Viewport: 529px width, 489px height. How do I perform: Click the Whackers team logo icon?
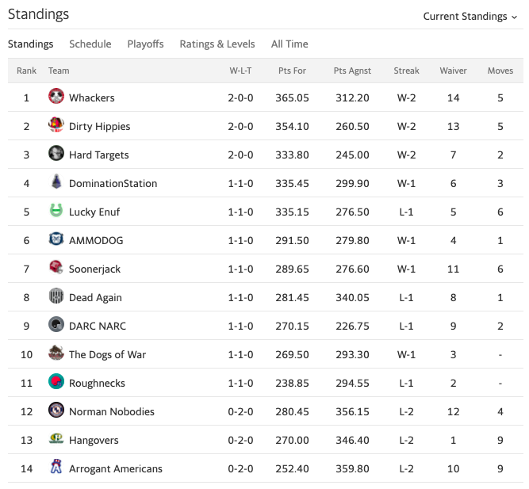point(56,97)
